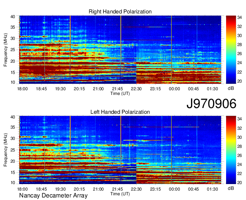The width and height of the screenshot is (246, 200).
Task: Click the "20" value on the lower dB colorbar
Action: (239, 183)
